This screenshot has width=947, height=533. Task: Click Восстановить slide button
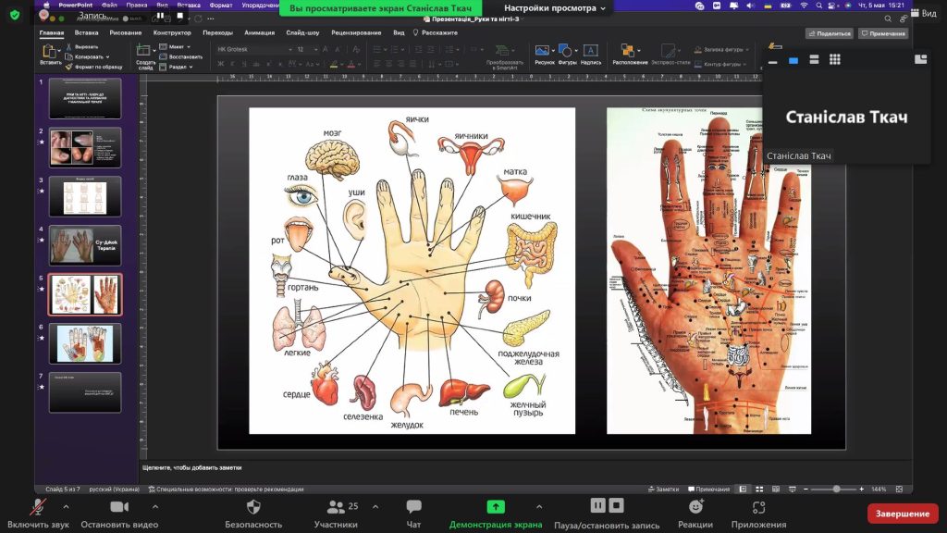(x=180, y=56)
